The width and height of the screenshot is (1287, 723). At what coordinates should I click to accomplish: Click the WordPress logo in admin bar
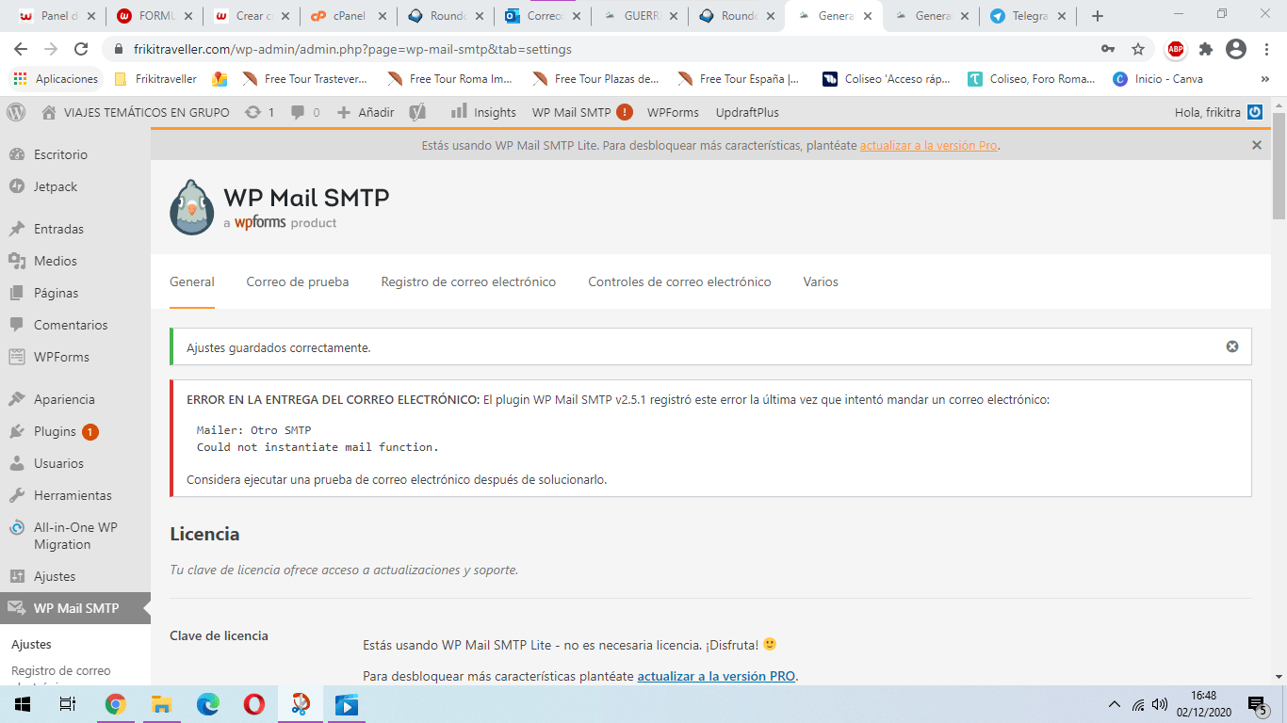pyautogui.click(x=16, y=112)
